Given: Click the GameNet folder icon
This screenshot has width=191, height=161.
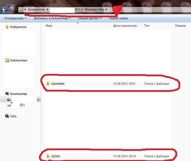Looking at the screenshot, I should 48,83.
